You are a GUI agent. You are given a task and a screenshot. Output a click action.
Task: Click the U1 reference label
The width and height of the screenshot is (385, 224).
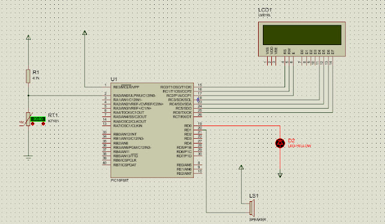click(114, 79)
